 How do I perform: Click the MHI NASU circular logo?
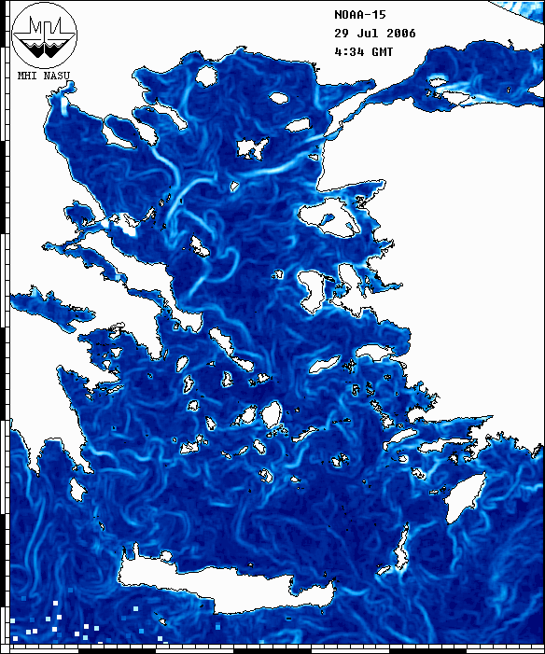tap(44, 35)
